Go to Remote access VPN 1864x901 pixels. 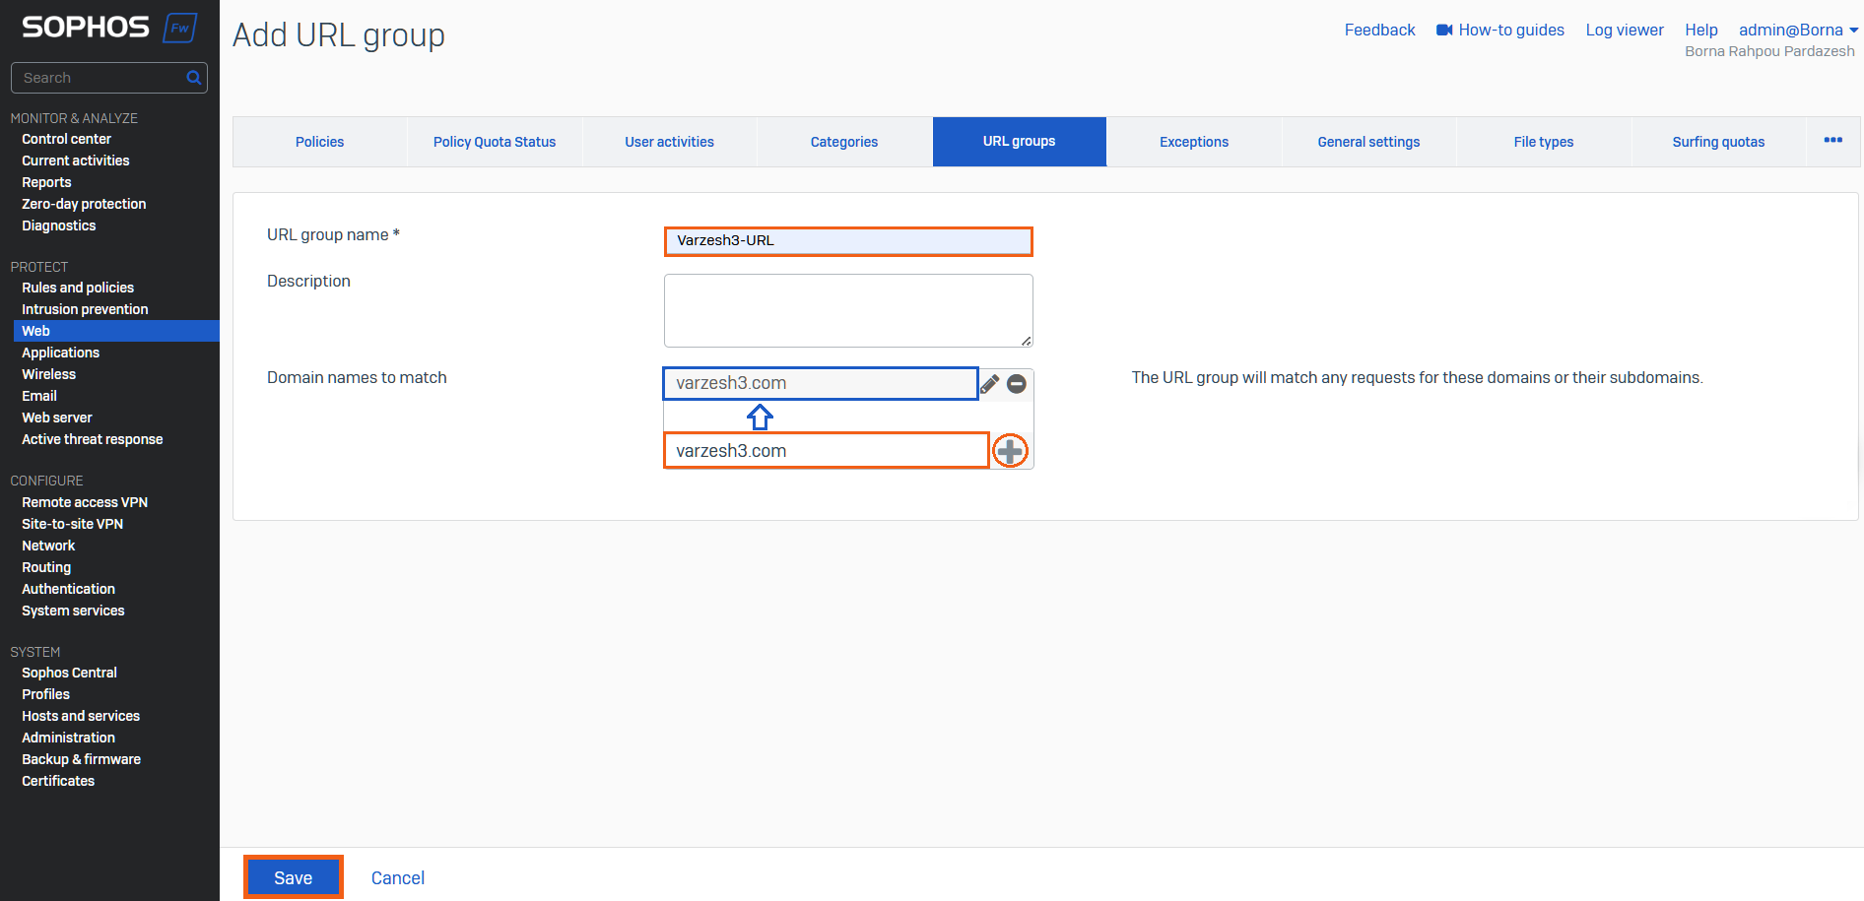(85, 502)
